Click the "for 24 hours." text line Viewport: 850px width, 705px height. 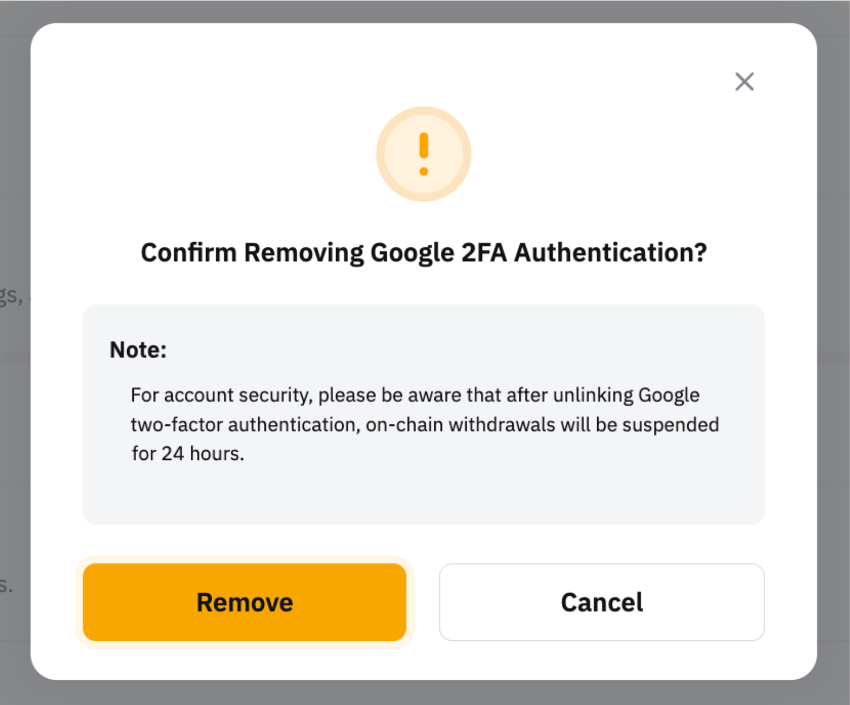tap(188, 453)
